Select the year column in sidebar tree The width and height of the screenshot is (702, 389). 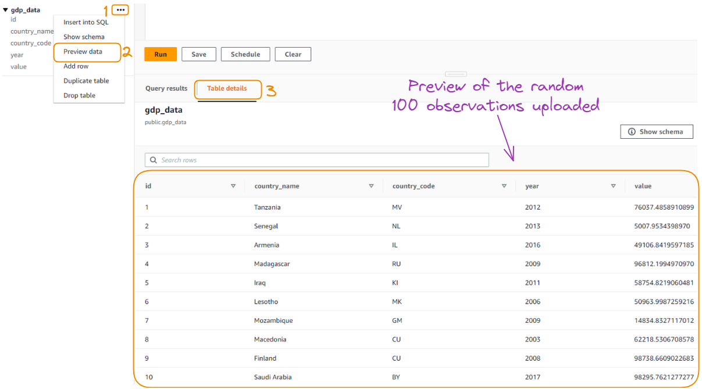tap(17, 55)
